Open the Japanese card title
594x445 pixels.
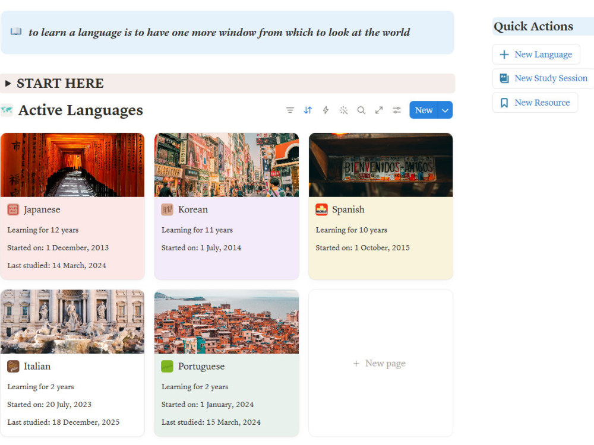[42, 209]
